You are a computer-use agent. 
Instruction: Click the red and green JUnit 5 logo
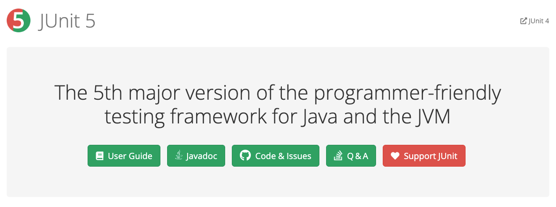tap(19, 21)
